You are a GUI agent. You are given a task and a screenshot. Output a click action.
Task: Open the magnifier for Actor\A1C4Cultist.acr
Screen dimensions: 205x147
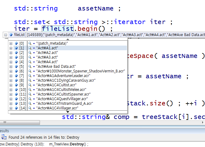pos(30,85)
